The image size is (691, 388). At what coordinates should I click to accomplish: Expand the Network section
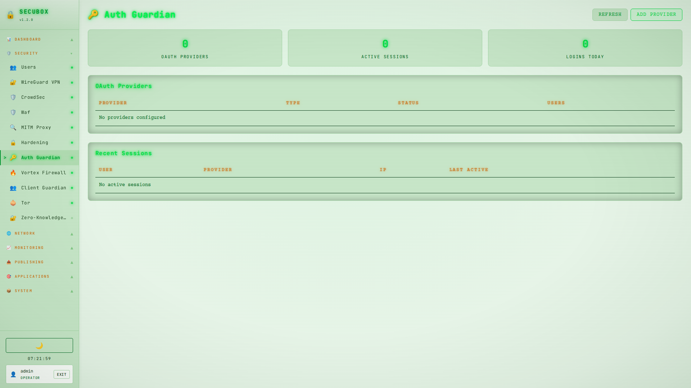coord(25,234)
